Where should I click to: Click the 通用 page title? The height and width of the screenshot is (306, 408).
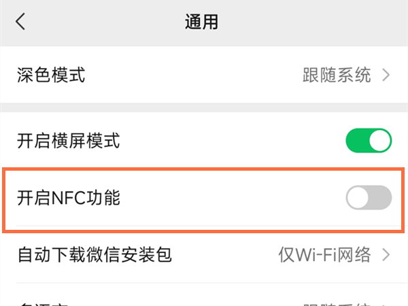tap(201, 22)
